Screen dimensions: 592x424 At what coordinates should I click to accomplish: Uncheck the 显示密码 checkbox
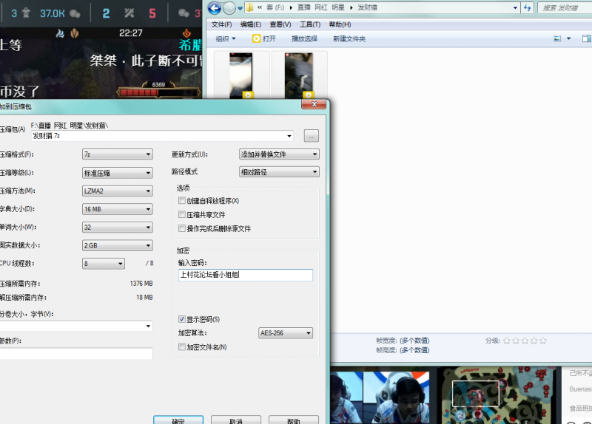tap(182, 319)
